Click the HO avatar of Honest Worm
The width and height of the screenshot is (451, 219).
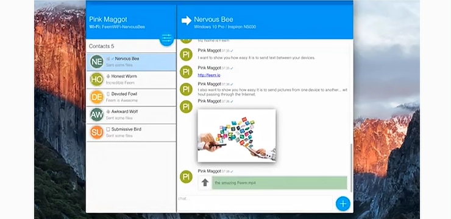click(x=97, y=80)
